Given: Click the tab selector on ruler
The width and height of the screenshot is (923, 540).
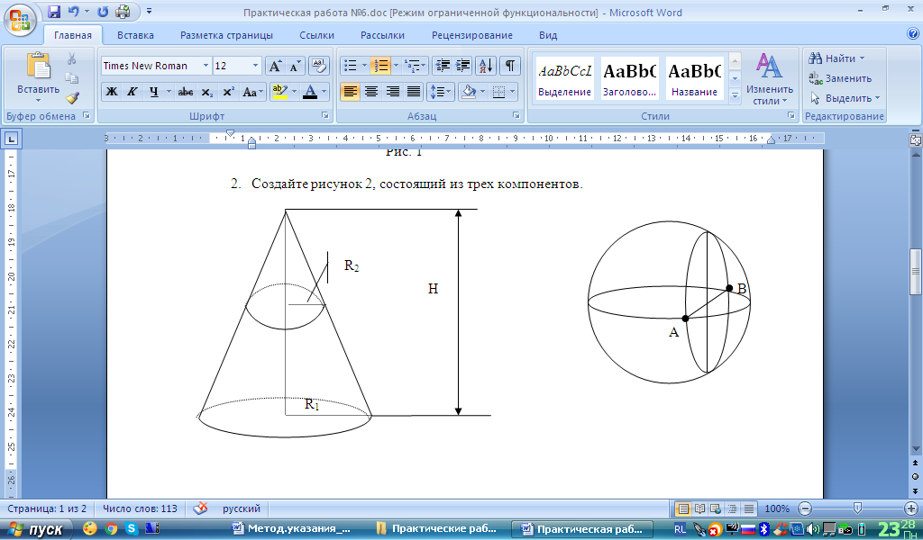Looking at the screenshot, I should coord(12,139).
